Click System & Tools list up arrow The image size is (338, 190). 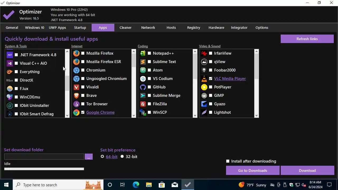click(67, 51)
